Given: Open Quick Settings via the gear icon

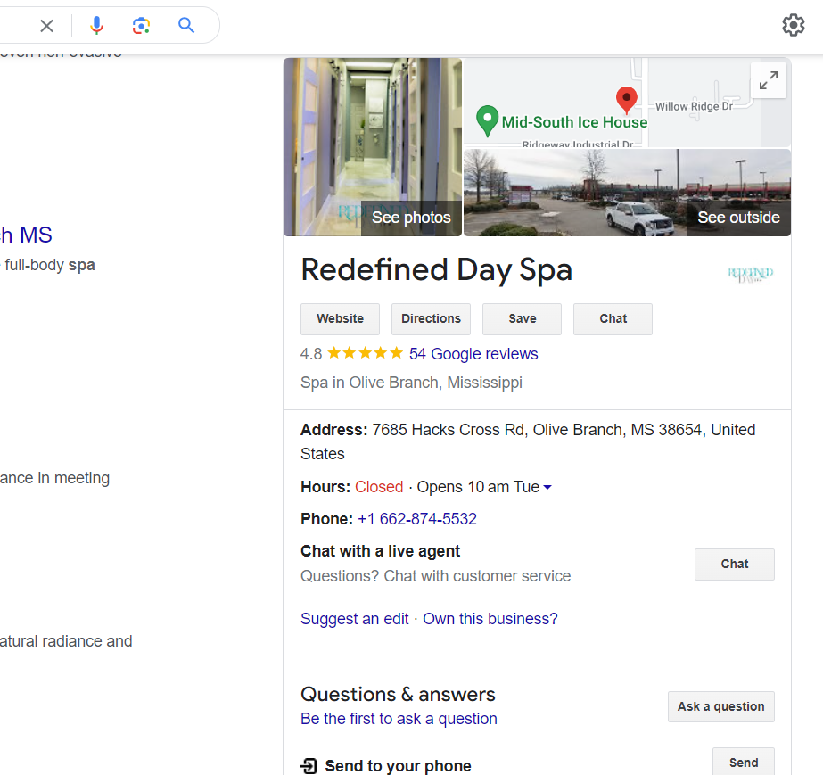Looking at the screenshot, I should click(x=793, y=25).
